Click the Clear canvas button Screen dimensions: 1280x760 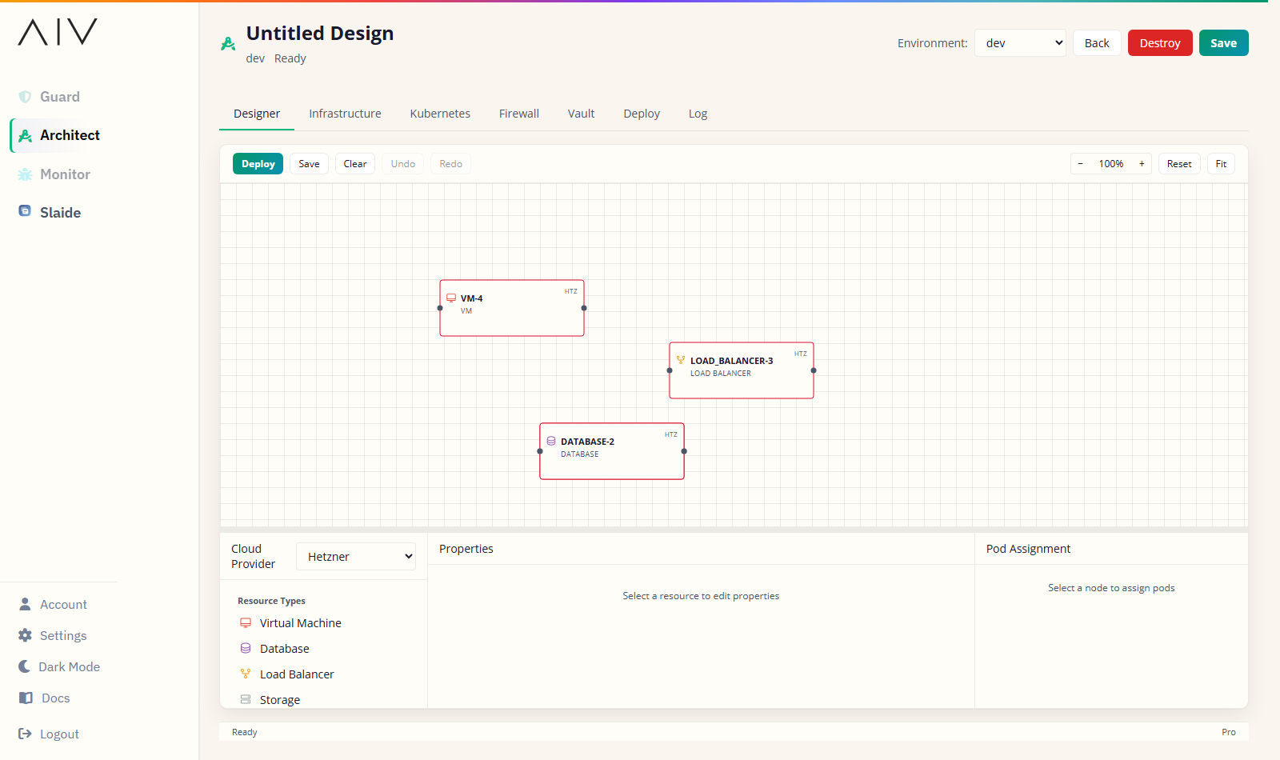pos(355,164)
